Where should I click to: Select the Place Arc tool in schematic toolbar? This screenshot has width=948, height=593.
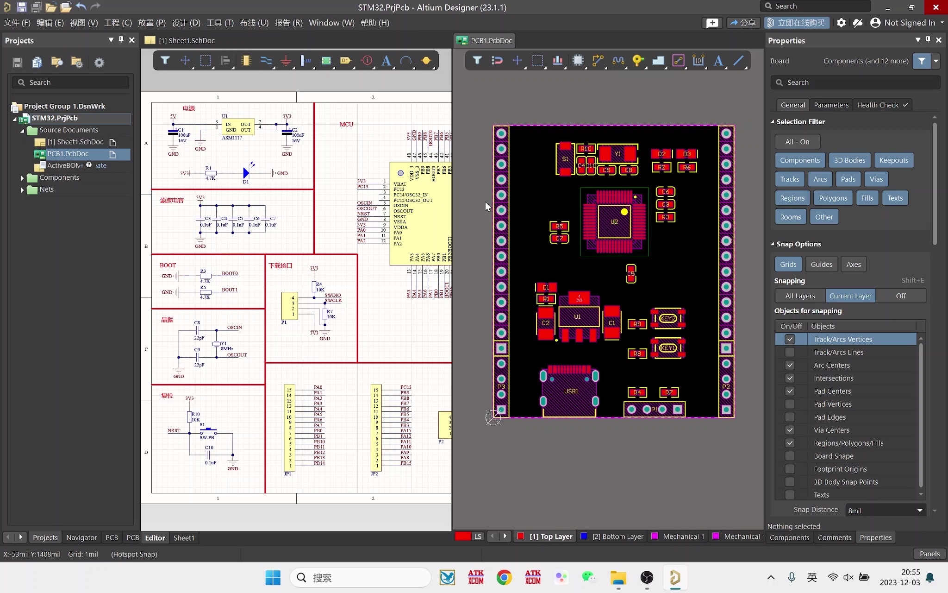click(406, 61)
